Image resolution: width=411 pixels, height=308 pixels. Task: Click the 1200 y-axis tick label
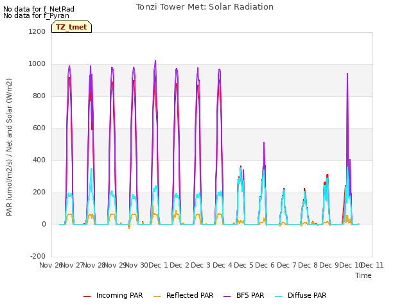[x=37, y=31]
